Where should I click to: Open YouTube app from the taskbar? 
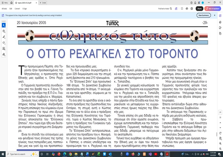coord(156,154)
